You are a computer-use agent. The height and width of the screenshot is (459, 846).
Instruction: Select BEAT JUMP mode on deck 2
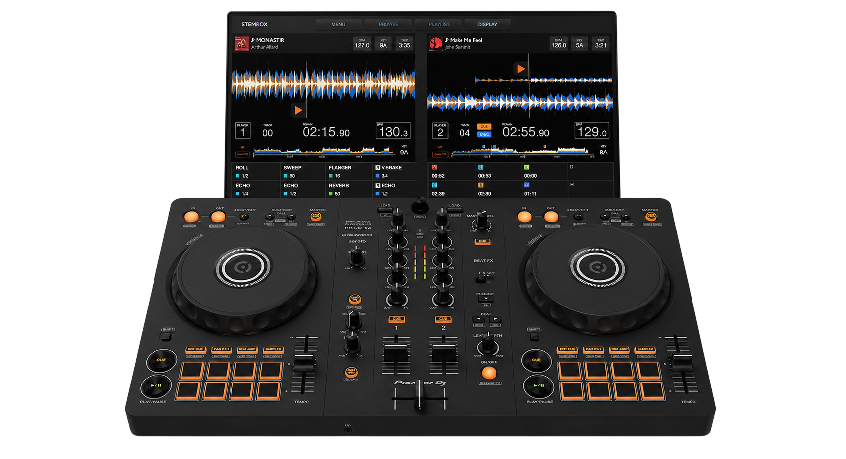[x=619, y=350]
